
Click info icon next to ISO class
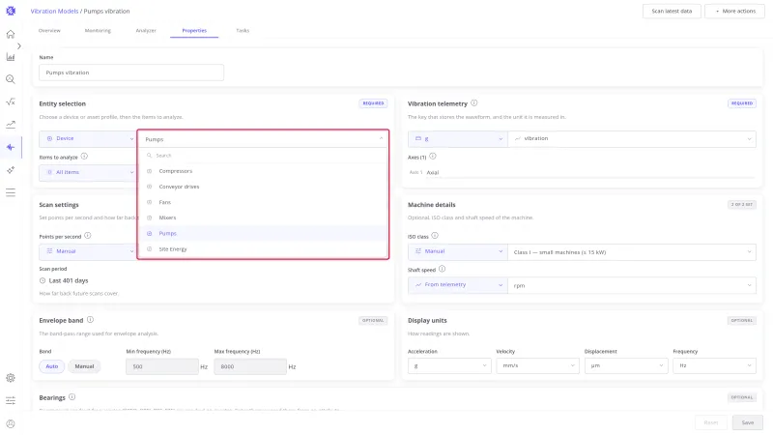[435, 236]
